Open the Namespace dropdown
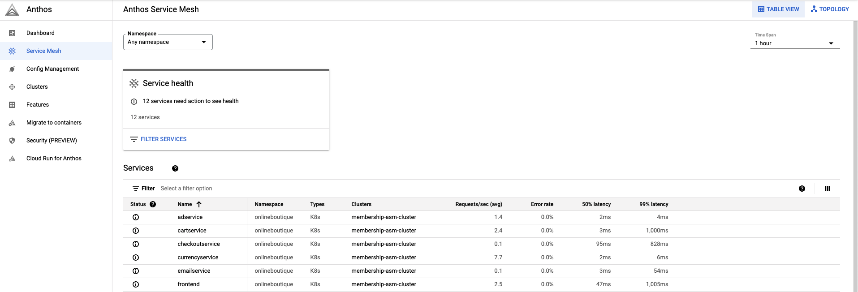This screenshot has height=292, width=858. (168, 42)
